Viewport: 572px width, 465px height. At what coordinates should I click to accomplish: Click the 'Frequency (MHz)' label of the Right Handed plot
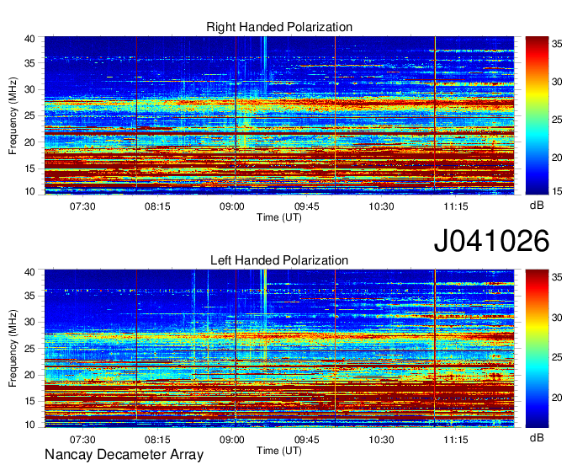(x=13, y=115)
